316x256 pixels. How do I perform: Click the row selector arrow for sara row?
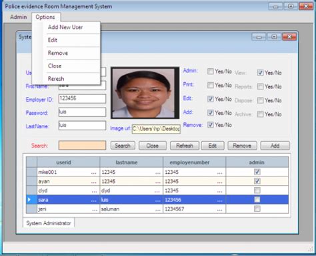(31, 200)
